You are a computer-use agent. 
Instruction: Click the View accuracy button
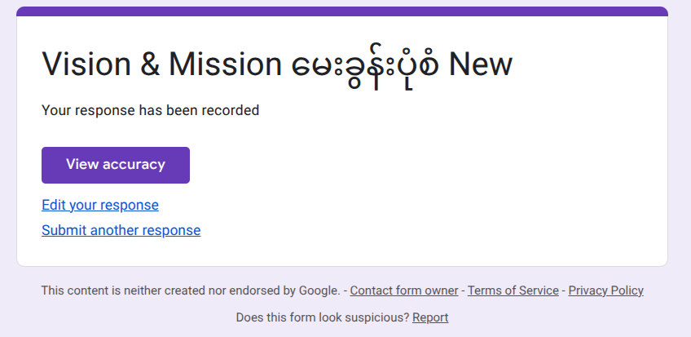[x=116, y=165]
